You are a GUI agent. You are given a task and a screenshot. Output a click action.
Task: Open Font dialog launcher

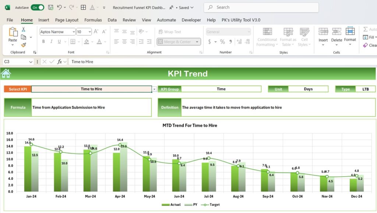pos(108,52)
